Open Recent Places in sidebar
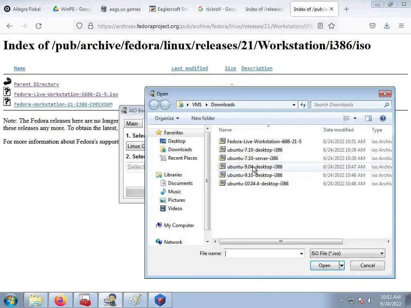Image resolution: width=411 pixels, height=308 pixels. click(183, 158)
